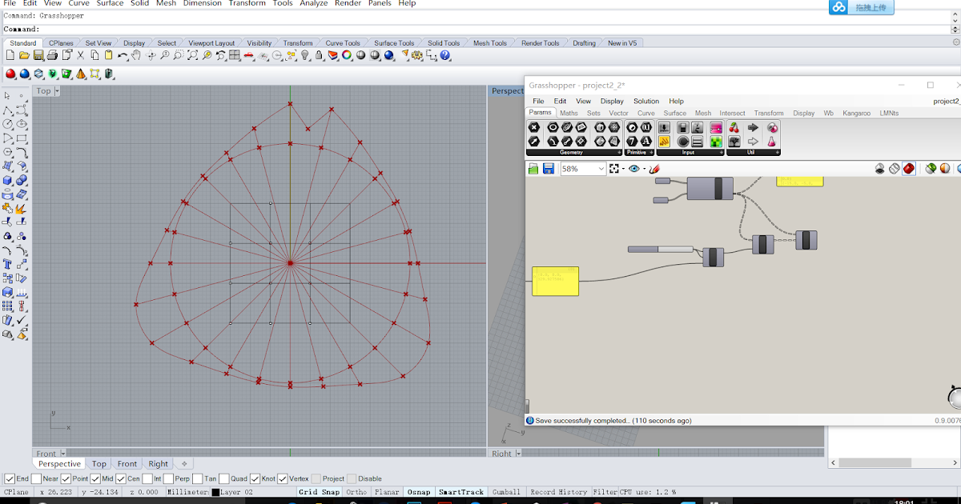Switch to the Maths tab in Grasshopper
The image size is (961, 504).
(x=569, y=113)
